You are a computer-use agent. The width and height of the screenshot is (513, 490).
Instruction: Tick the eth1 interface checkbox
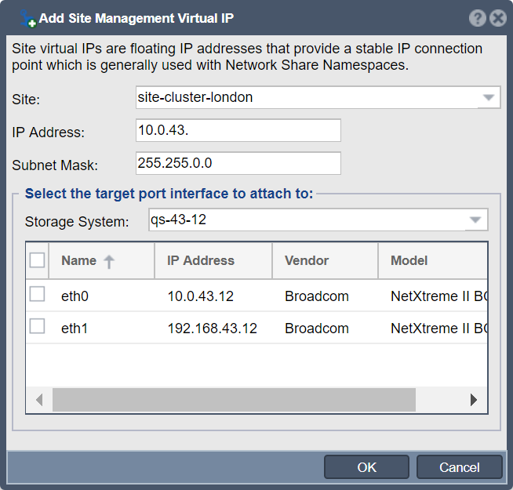37,326
